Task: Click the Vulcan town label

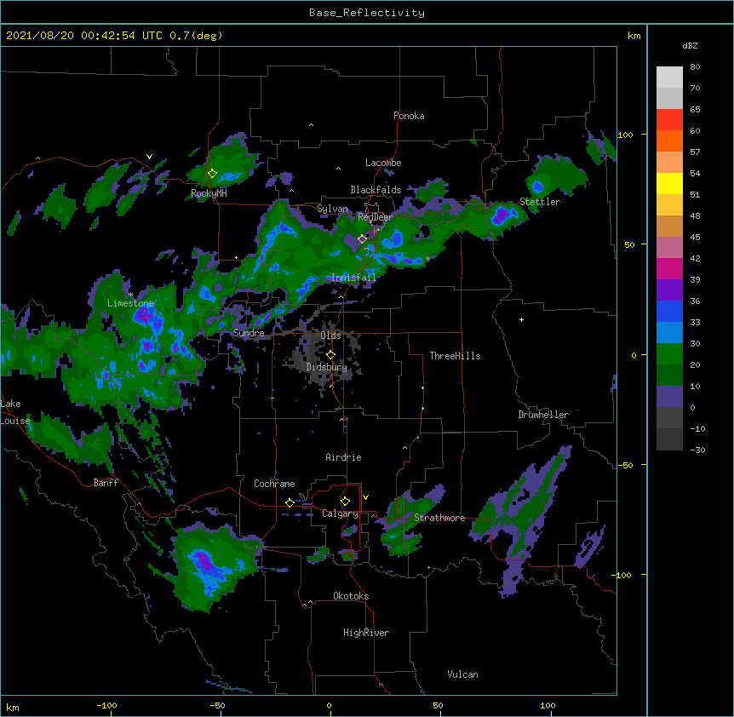Action: click(x=462, y=674)
